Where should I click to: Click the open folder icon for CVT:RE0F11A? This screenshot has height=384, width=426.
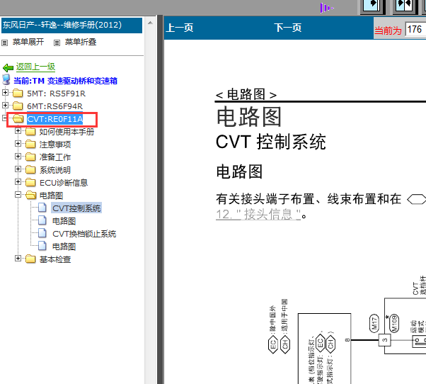[18, 118]
